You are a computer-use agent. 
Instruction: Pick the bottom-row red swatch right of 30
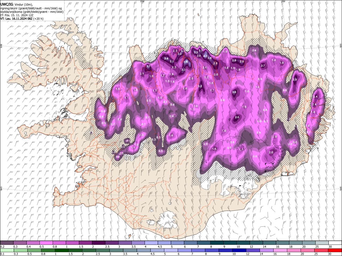pos(335,250)
